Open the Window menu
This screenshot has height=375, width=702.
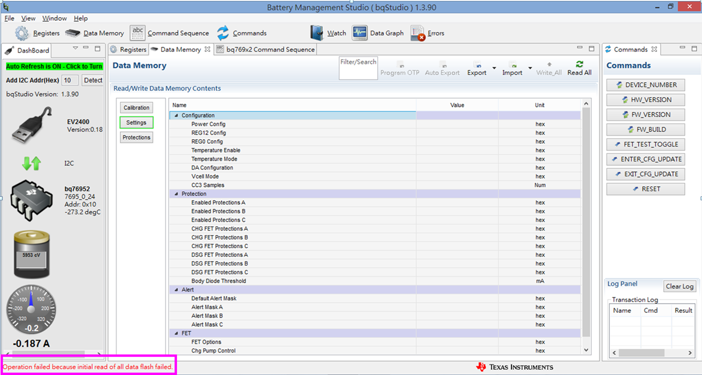coord(54,18)
